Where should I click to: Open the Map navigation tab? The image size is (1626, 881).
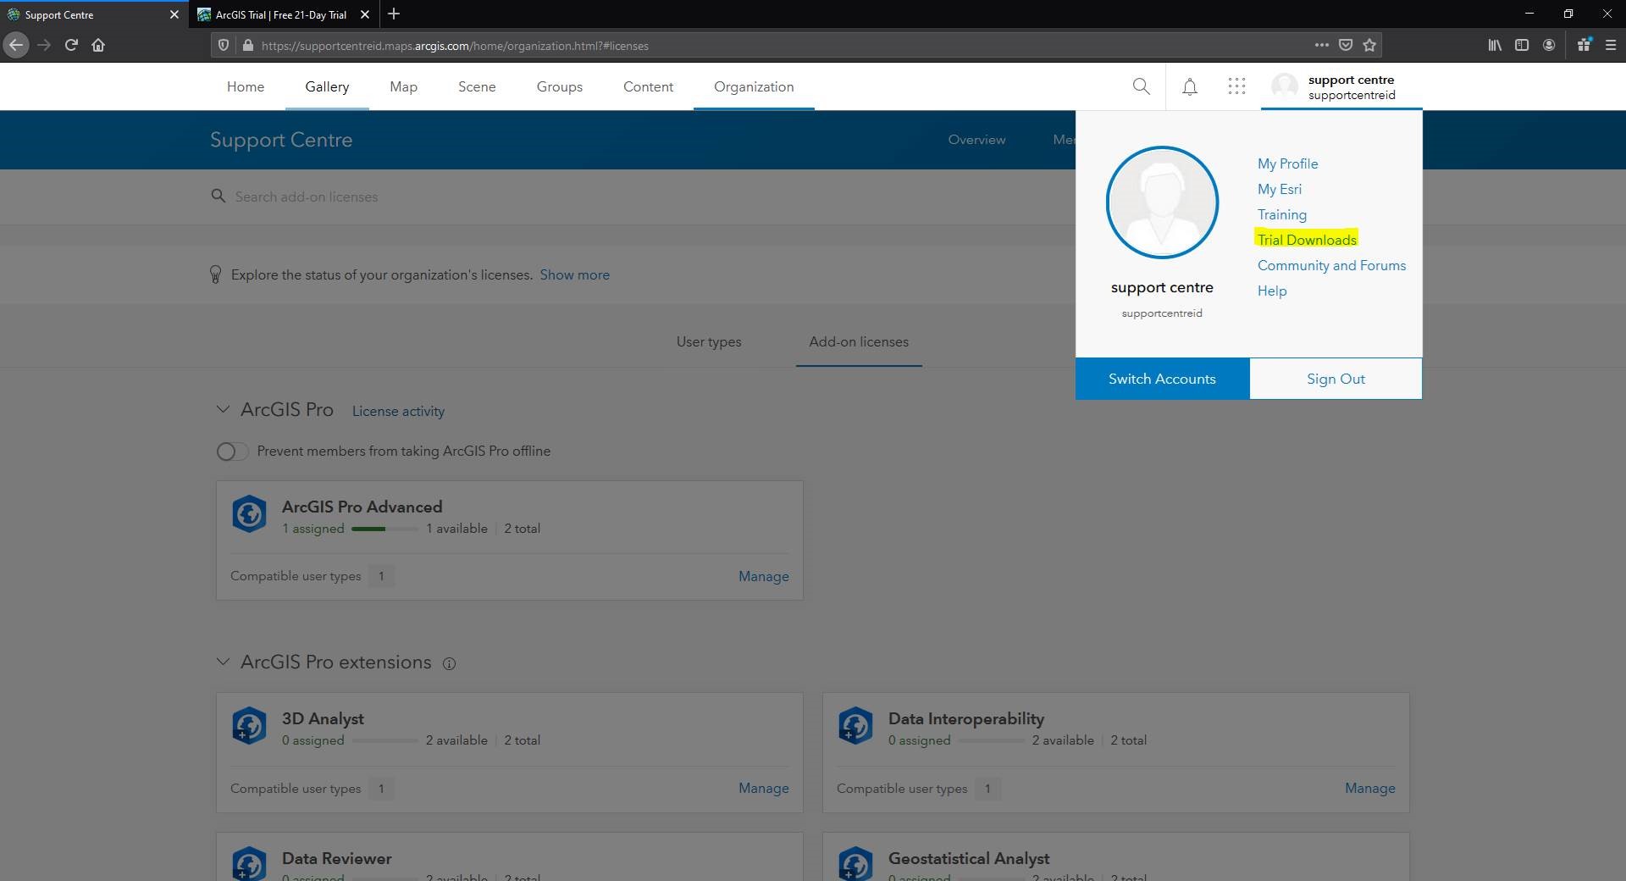point(403,86)
